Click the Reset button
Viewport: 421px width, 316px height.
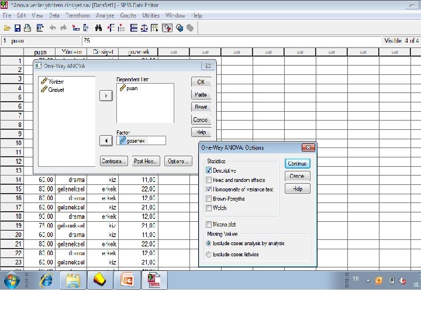[201, 107]
